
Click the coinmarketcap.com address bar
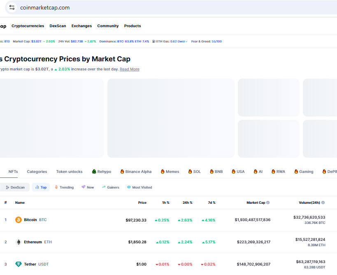tap(172, 7)
